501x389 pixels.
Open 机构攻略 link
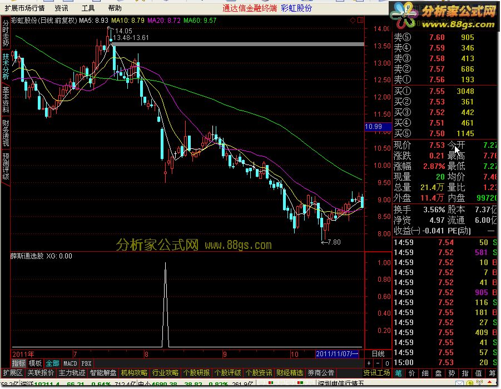(134, 373)
